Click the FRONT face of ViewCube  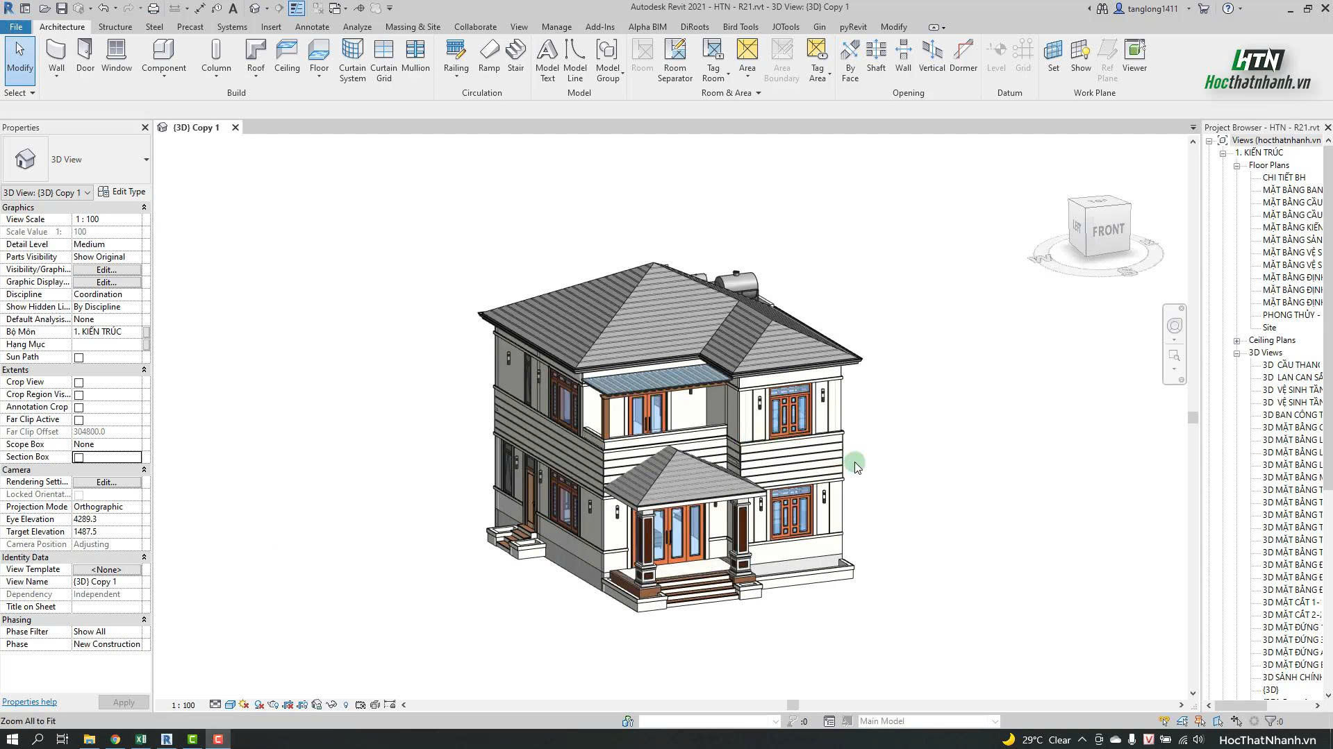point(1108,230)
